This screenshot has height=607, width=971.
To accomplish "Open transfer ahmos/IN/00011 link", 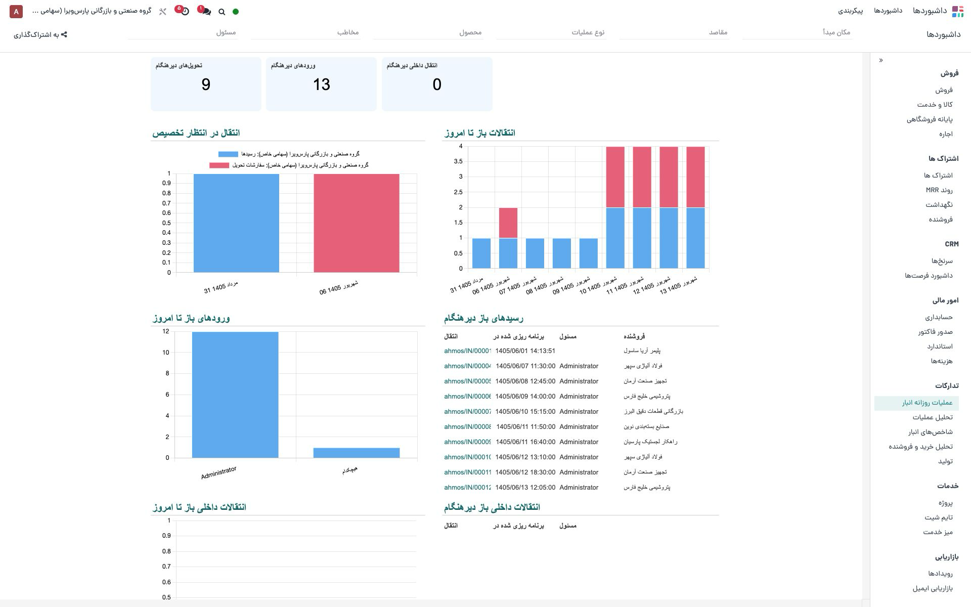I will tap(467, 472).
